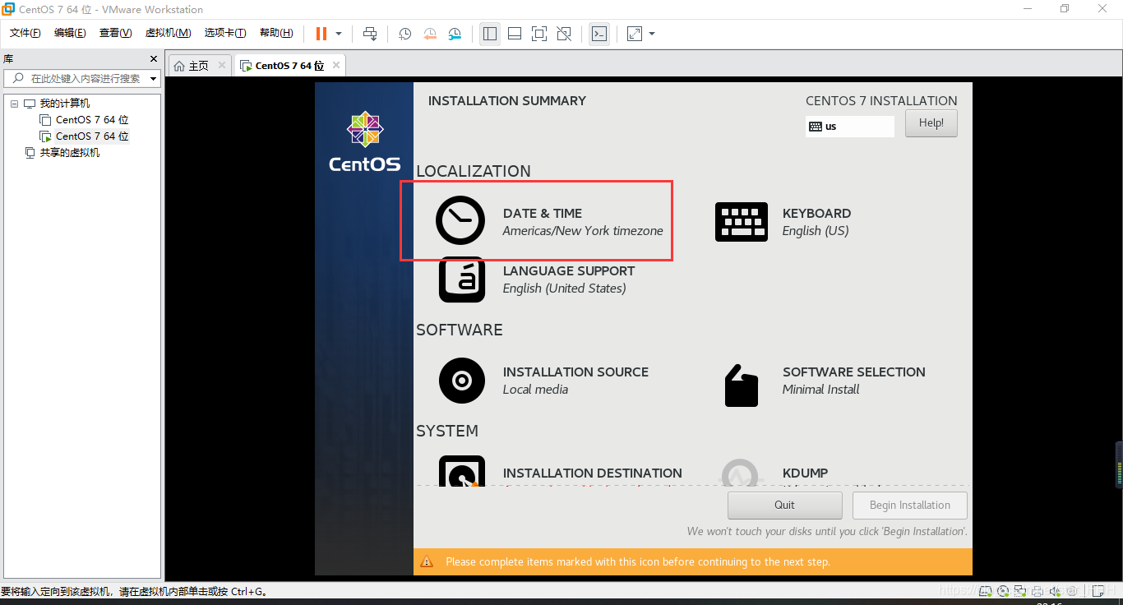
Task: Click the LANGUAGE SUPPORT label
Action: click(569, 270)
